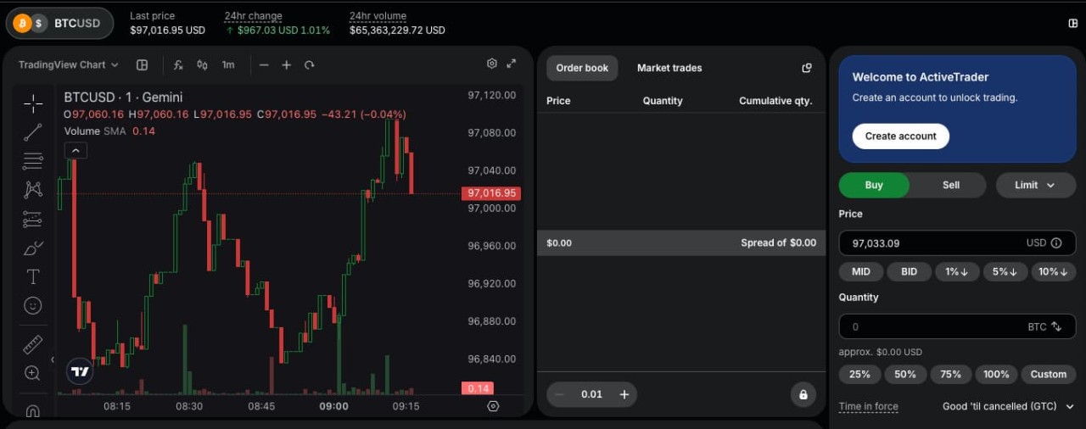Toggle the order book lock icon
The height and width of the screenshot is (429, 1086).
803,394
